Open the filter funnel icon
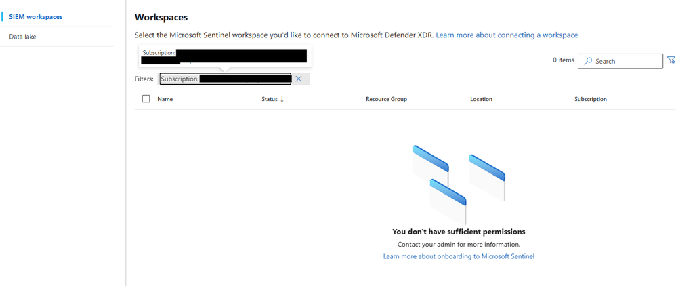676x286 pixels. 671,60
